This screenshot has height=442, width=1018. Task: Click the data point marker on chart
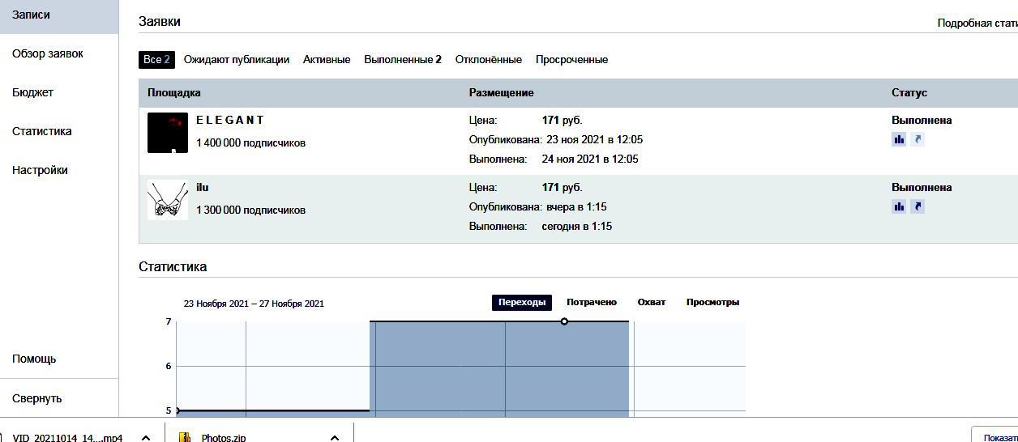[564, 321]
